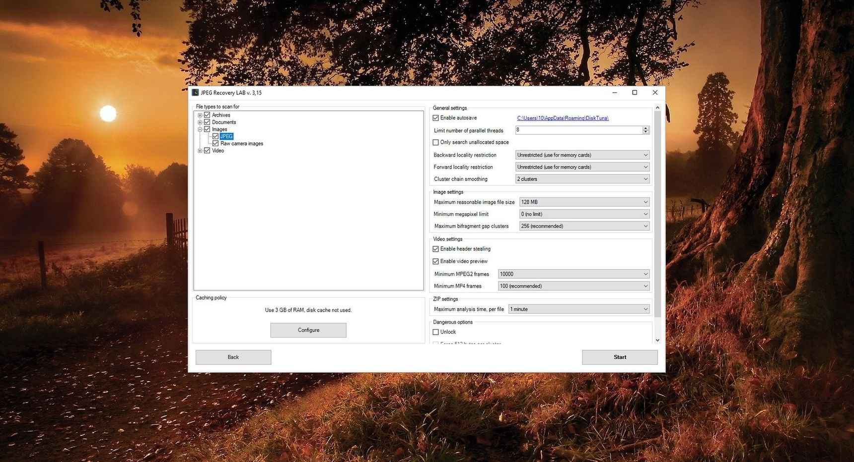Close the JPEG Recovery LAB window

click(655, 93)
